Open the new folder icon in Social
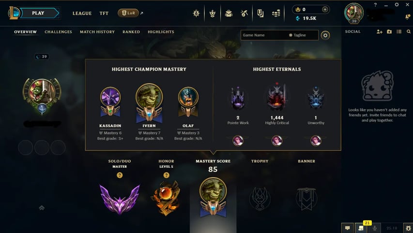The height and width of the screenshot is (233, 413). coord(389,31)
